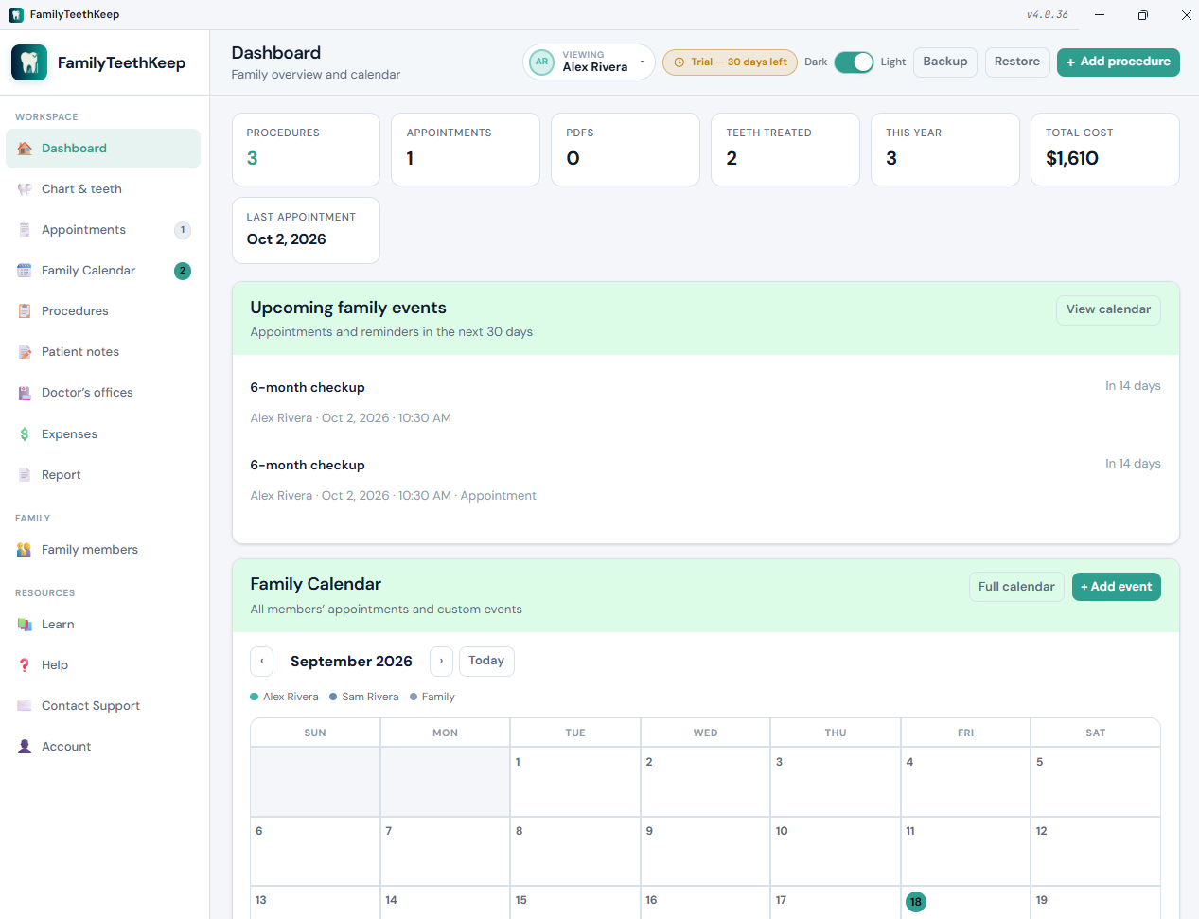Click the Family Calendar icon in sidebar

coord(25,271)
